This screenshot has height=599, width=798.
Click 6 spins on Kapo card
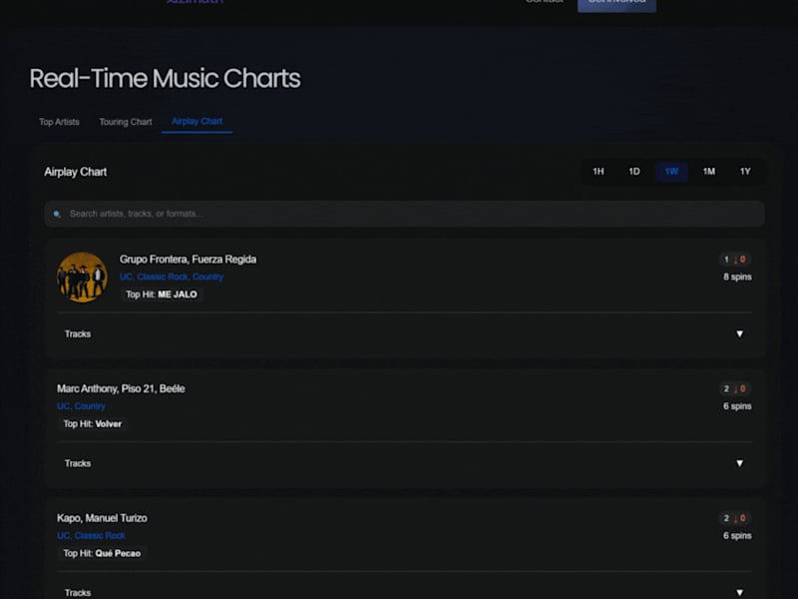tap(737, 535)
